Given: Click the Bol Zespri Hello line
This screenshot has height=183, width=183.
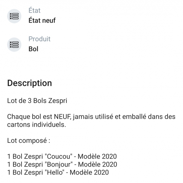Looking at the screenshot, I should 58,172.
